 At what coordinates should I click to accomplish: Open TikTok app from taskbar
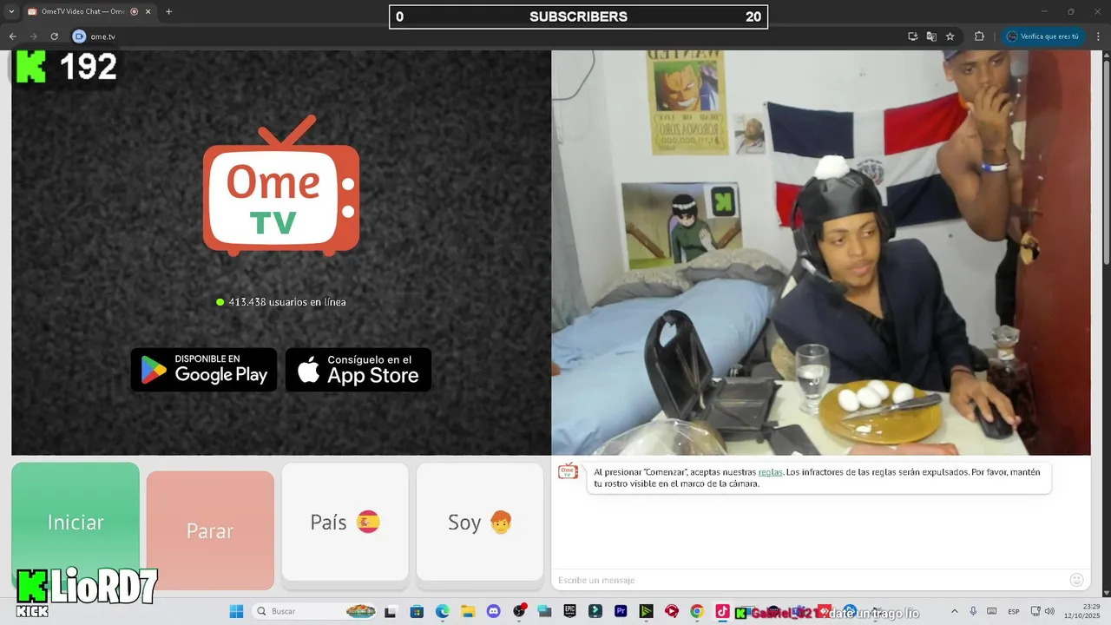(x=722, y=611)
